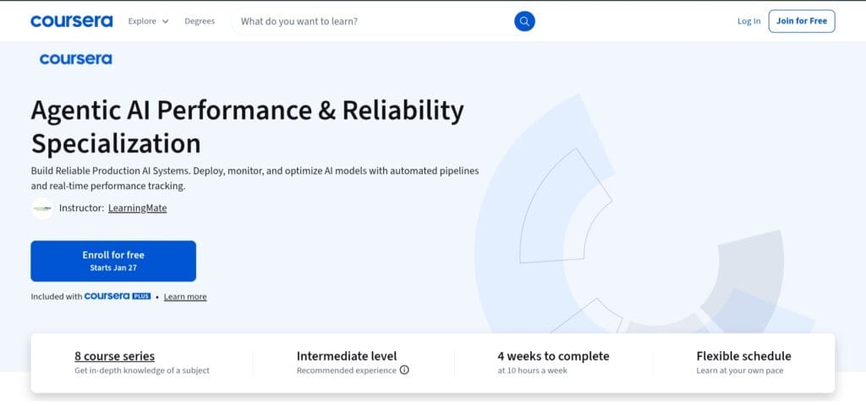Click the 'Included with' text
Image resolution: width=866 pixels, height=406 pixels.
pos(57,296)
